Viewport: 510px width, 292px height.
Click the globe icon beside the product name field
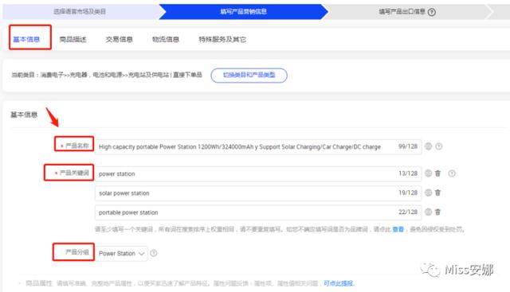pyautogui.click(x=429, y=146)
